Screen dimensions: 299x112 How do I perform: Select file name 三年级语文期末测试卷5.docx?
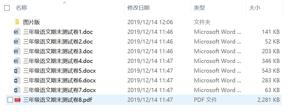click(59, 71)
